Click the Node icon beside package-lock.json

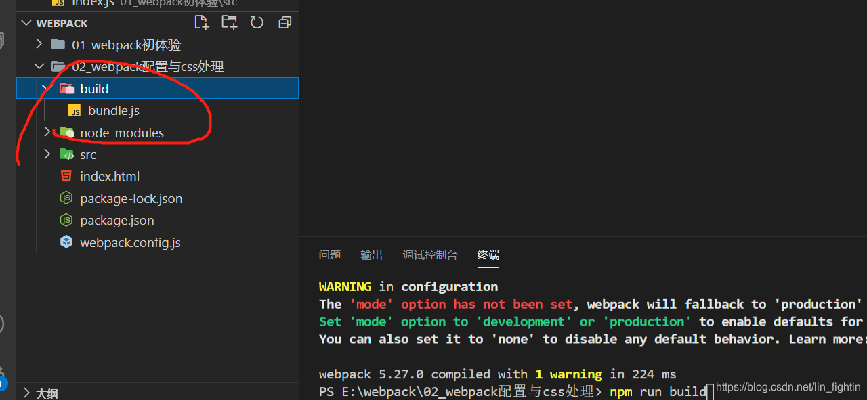click(x=66, y=198)
